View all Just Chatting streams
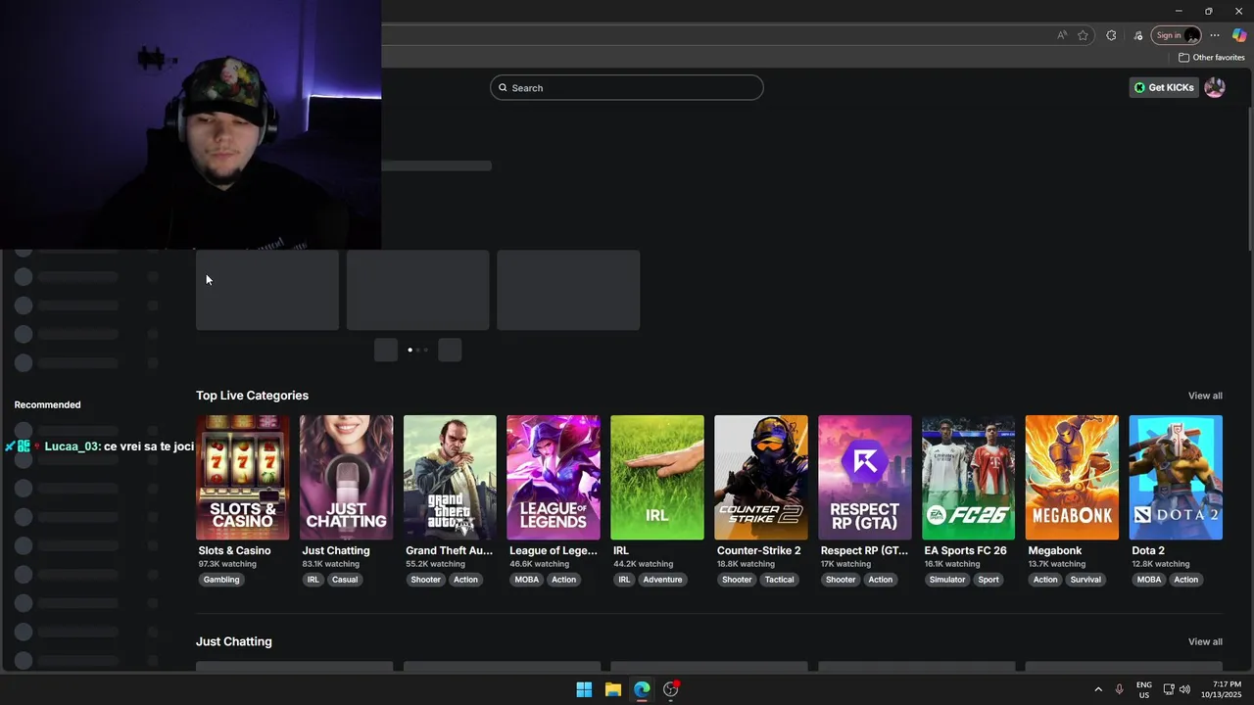 pyautogui.click(x=1205, y=641)
